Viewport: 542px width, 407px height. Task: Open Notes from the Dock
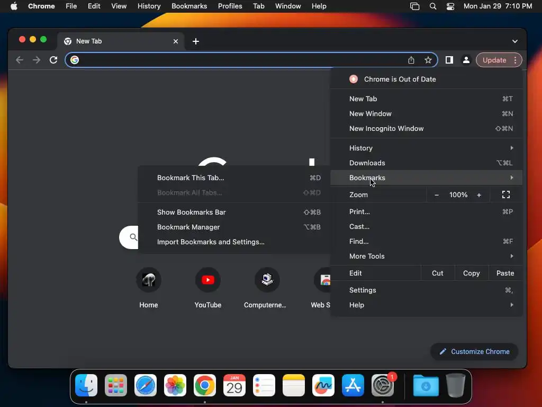tap(294, 385)
